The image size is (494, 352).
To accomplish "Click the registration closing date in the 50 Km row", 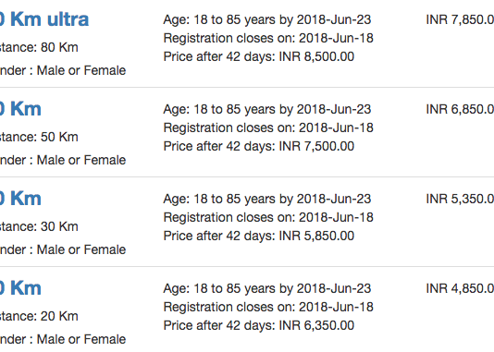I will point(268,128).
